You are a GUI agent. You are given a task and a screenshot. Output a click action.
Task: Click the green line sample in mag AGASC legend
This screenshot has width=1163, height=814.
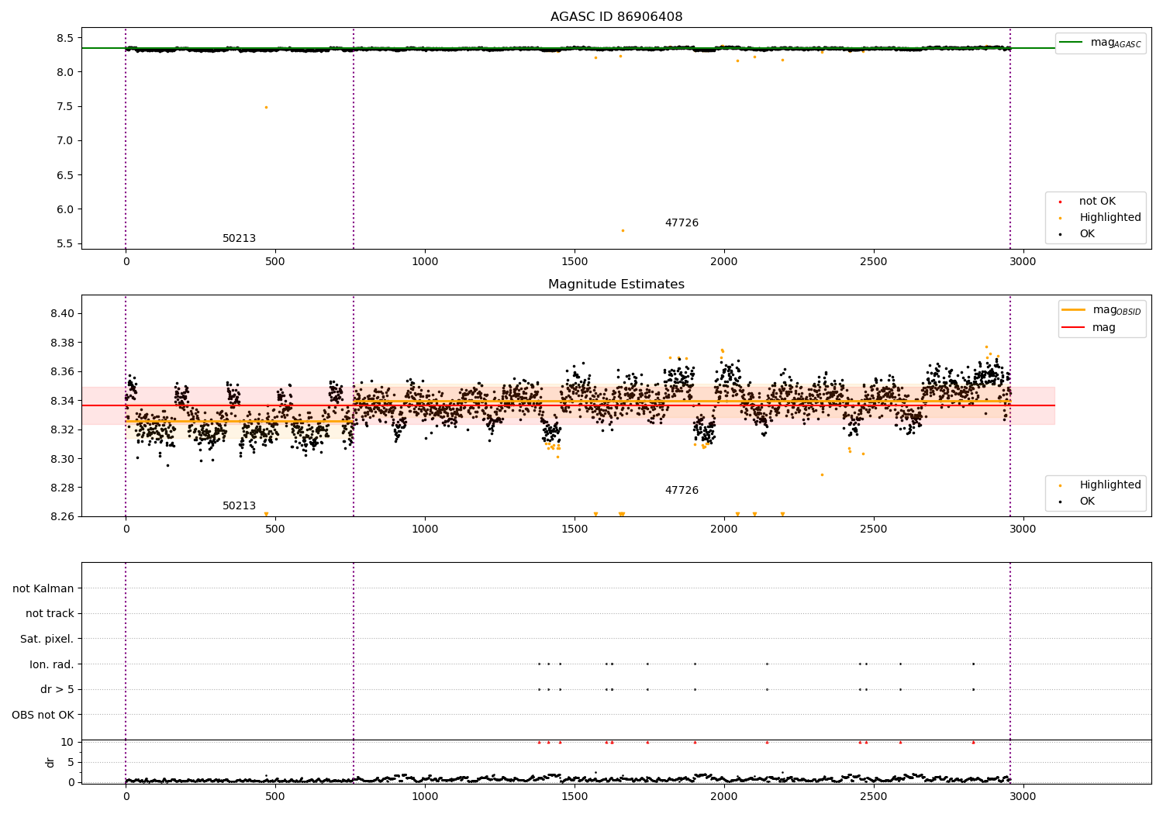pos(1072,43)
